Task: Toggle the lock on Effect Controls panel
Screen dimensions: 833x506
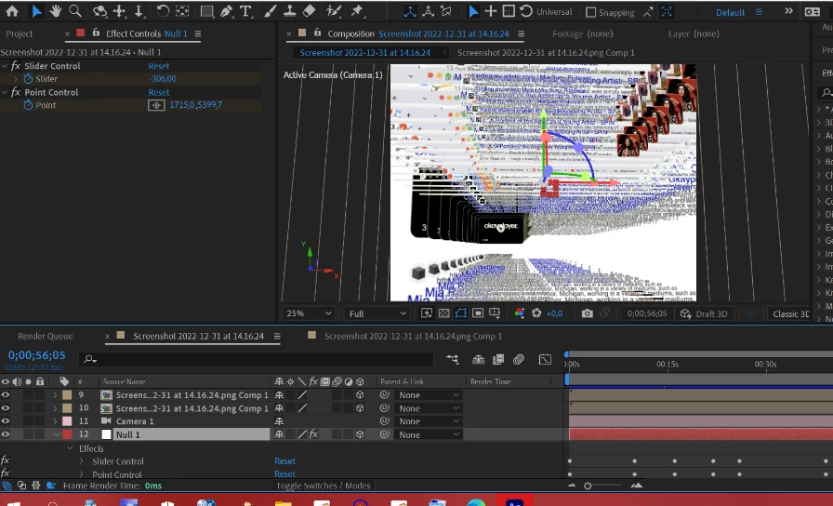Action: coord(96,33)
